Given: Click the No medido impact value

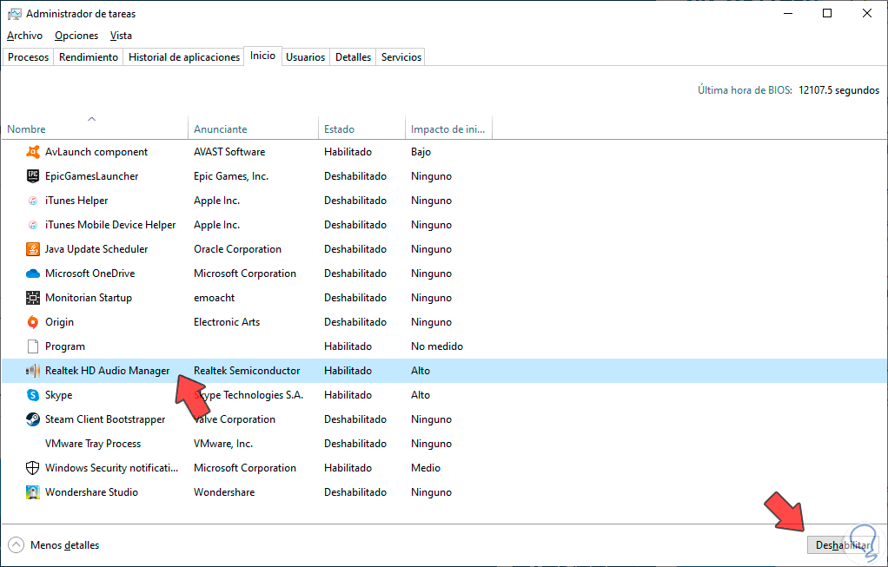Looking at the screenshot, I should (x=437, y=346).
